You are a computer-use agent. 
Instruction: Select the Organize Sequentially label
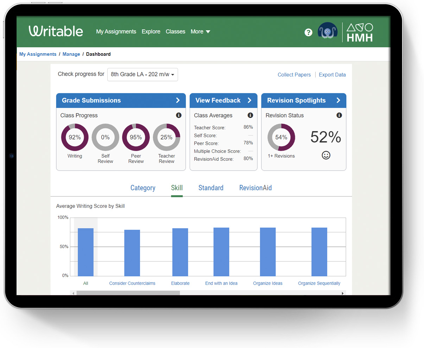[319, 283]
